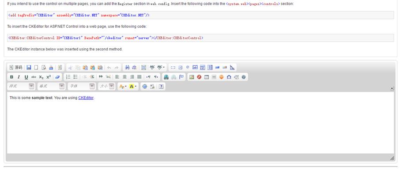Insert a page break
Image resolution: width=401 pixels, height=170 pixels.
click(x=236, y=77)
